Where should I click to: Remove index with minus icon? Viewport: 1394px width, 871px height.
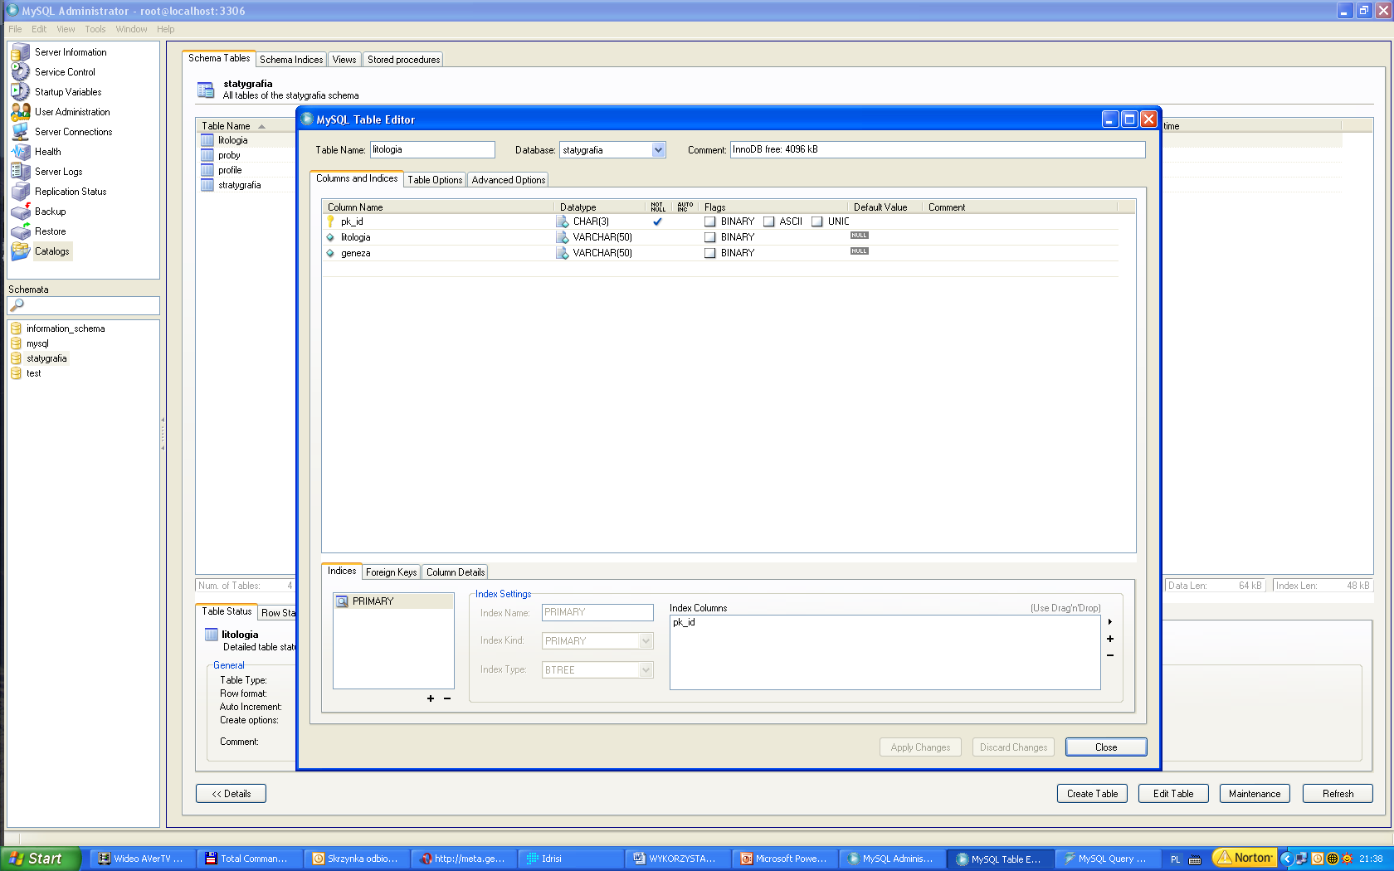pos(447,698)
